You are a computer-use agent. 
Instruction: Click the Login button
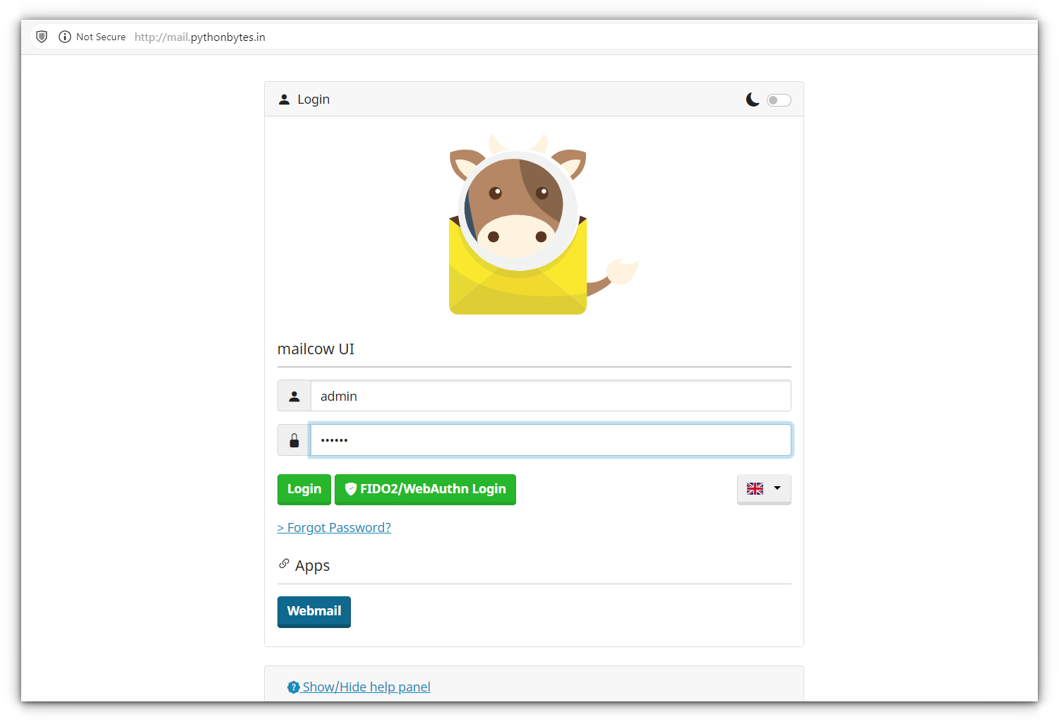click(x=304, y=489)
